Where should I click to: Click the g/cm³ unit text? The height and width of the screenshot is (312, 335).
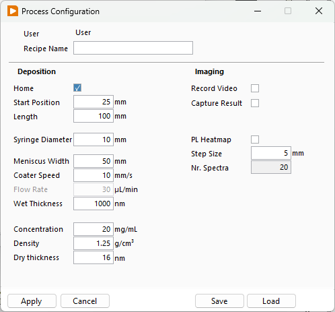pyautogui.click(x=124, y=243)
